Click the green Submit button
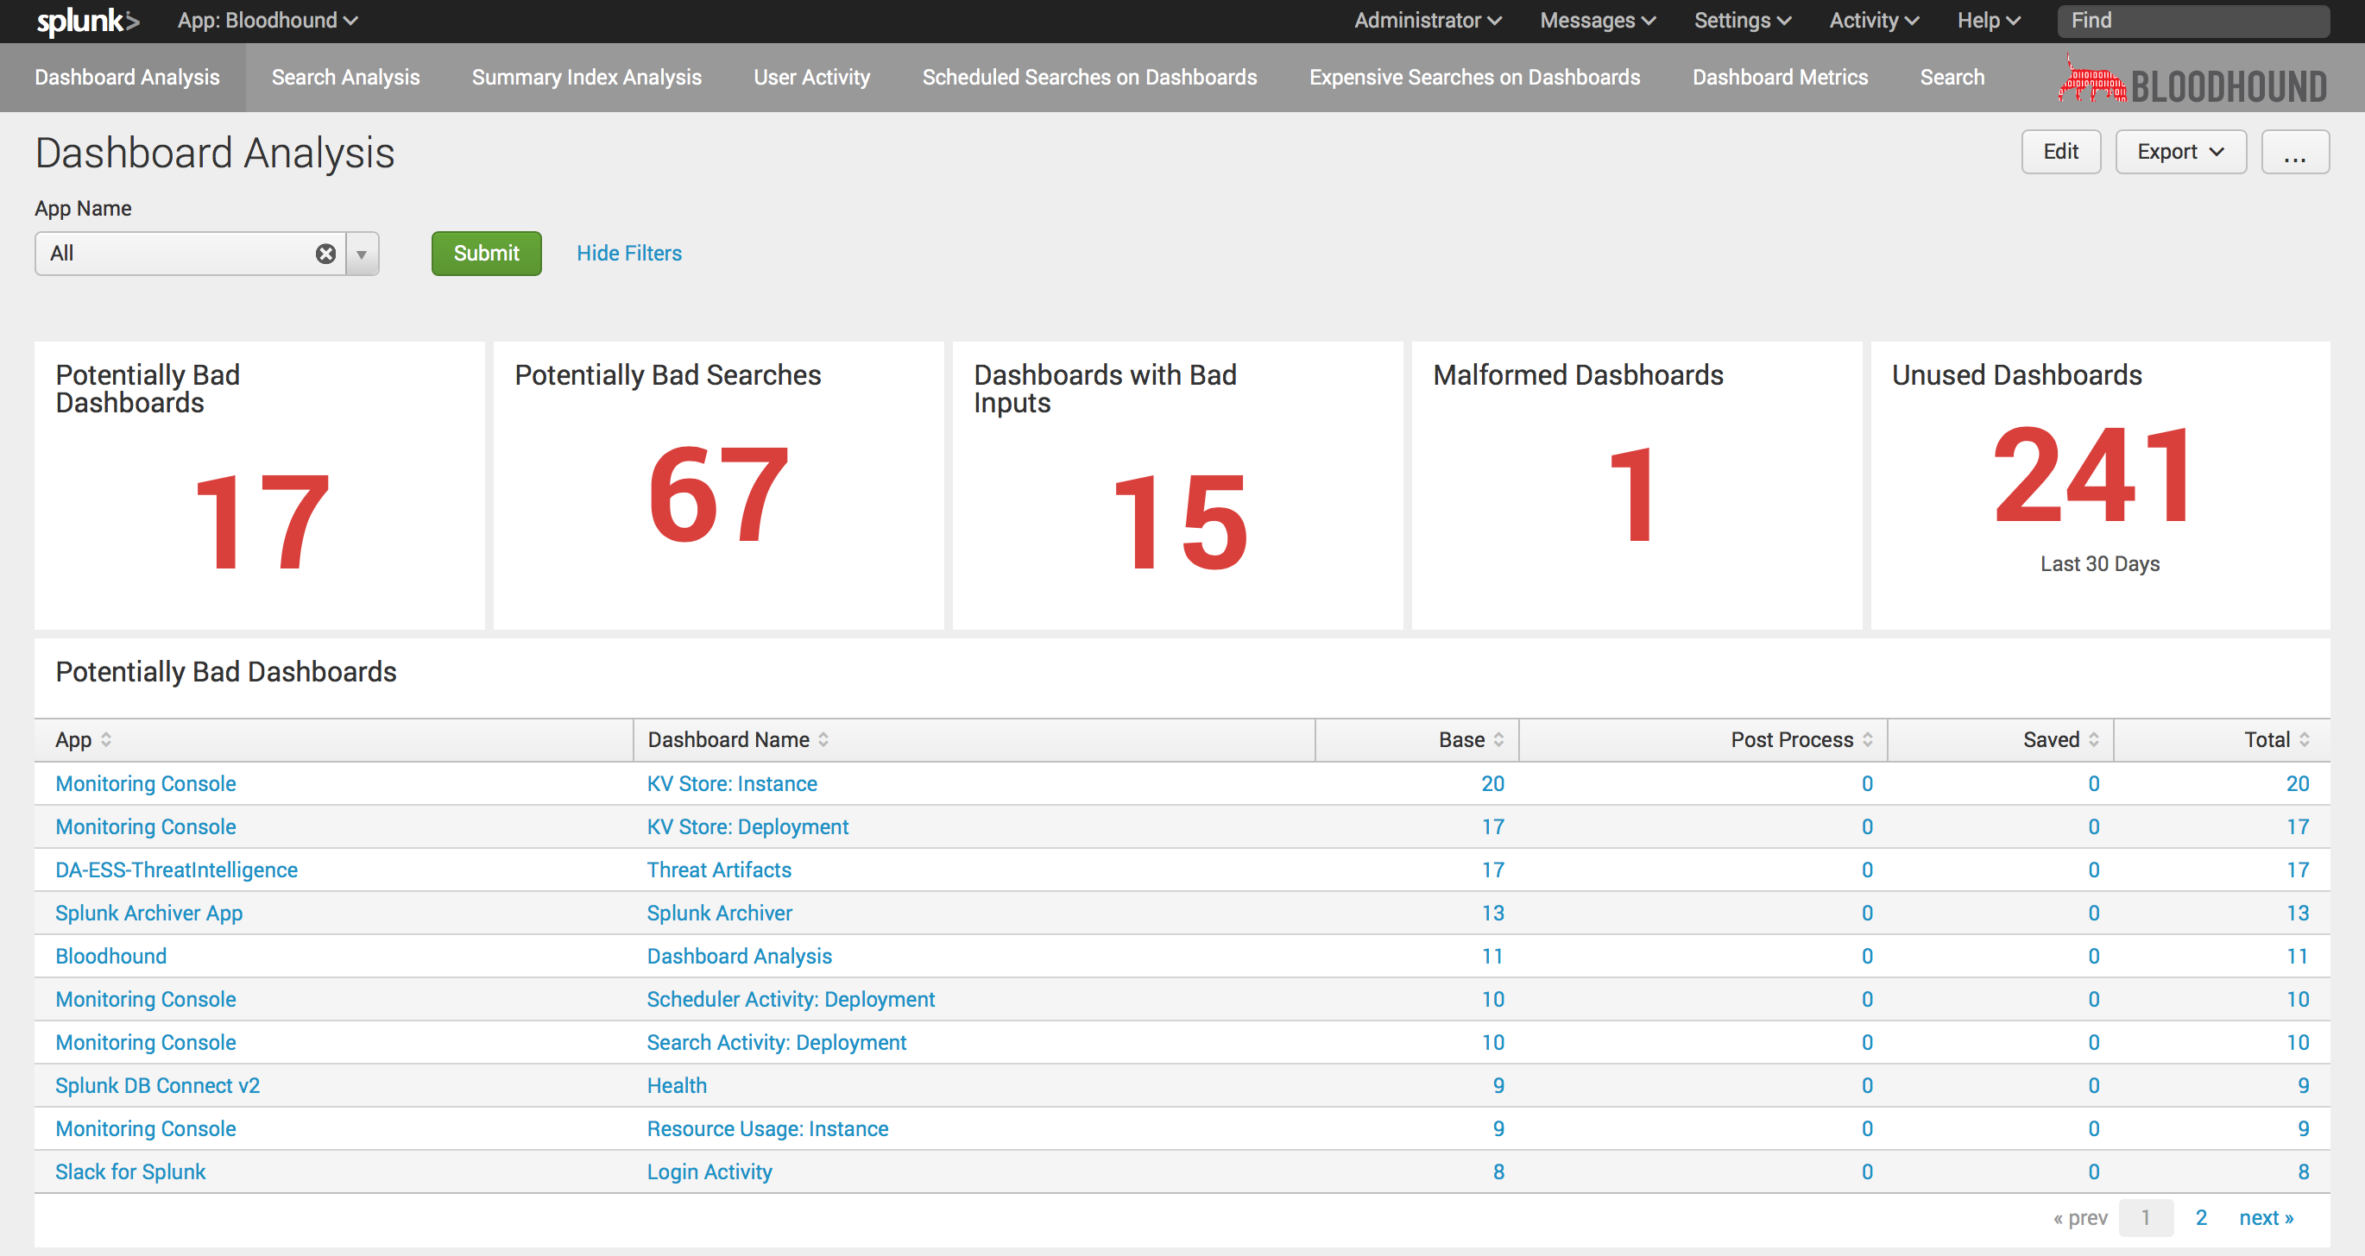Screen dimensions: 2365x1256 [487, 254]
